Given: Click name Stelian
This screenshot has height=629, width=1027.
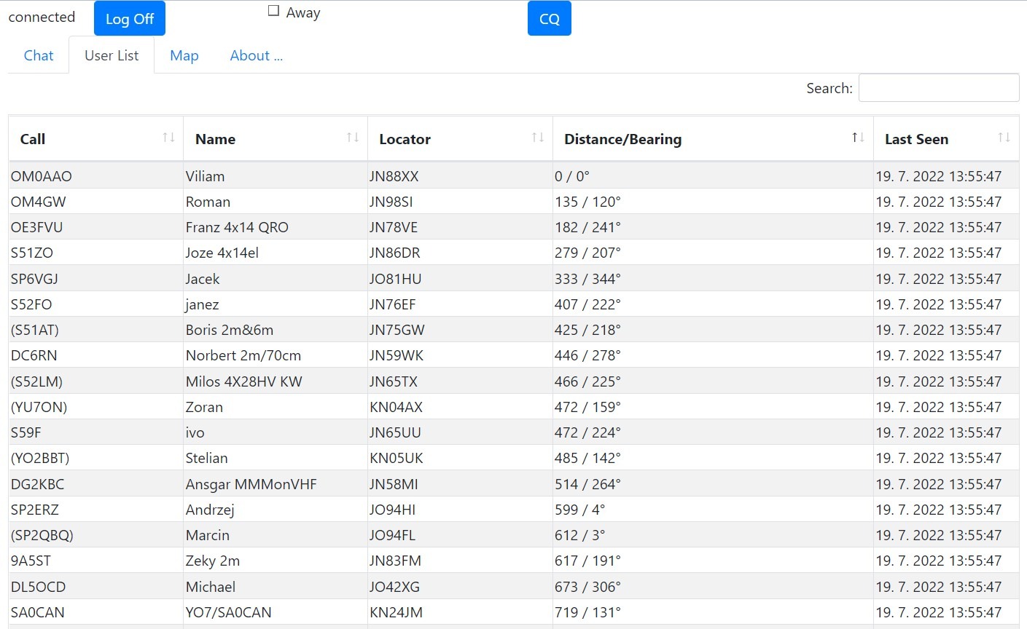Looking at the screenshot, I should click(x=207, y=458).
